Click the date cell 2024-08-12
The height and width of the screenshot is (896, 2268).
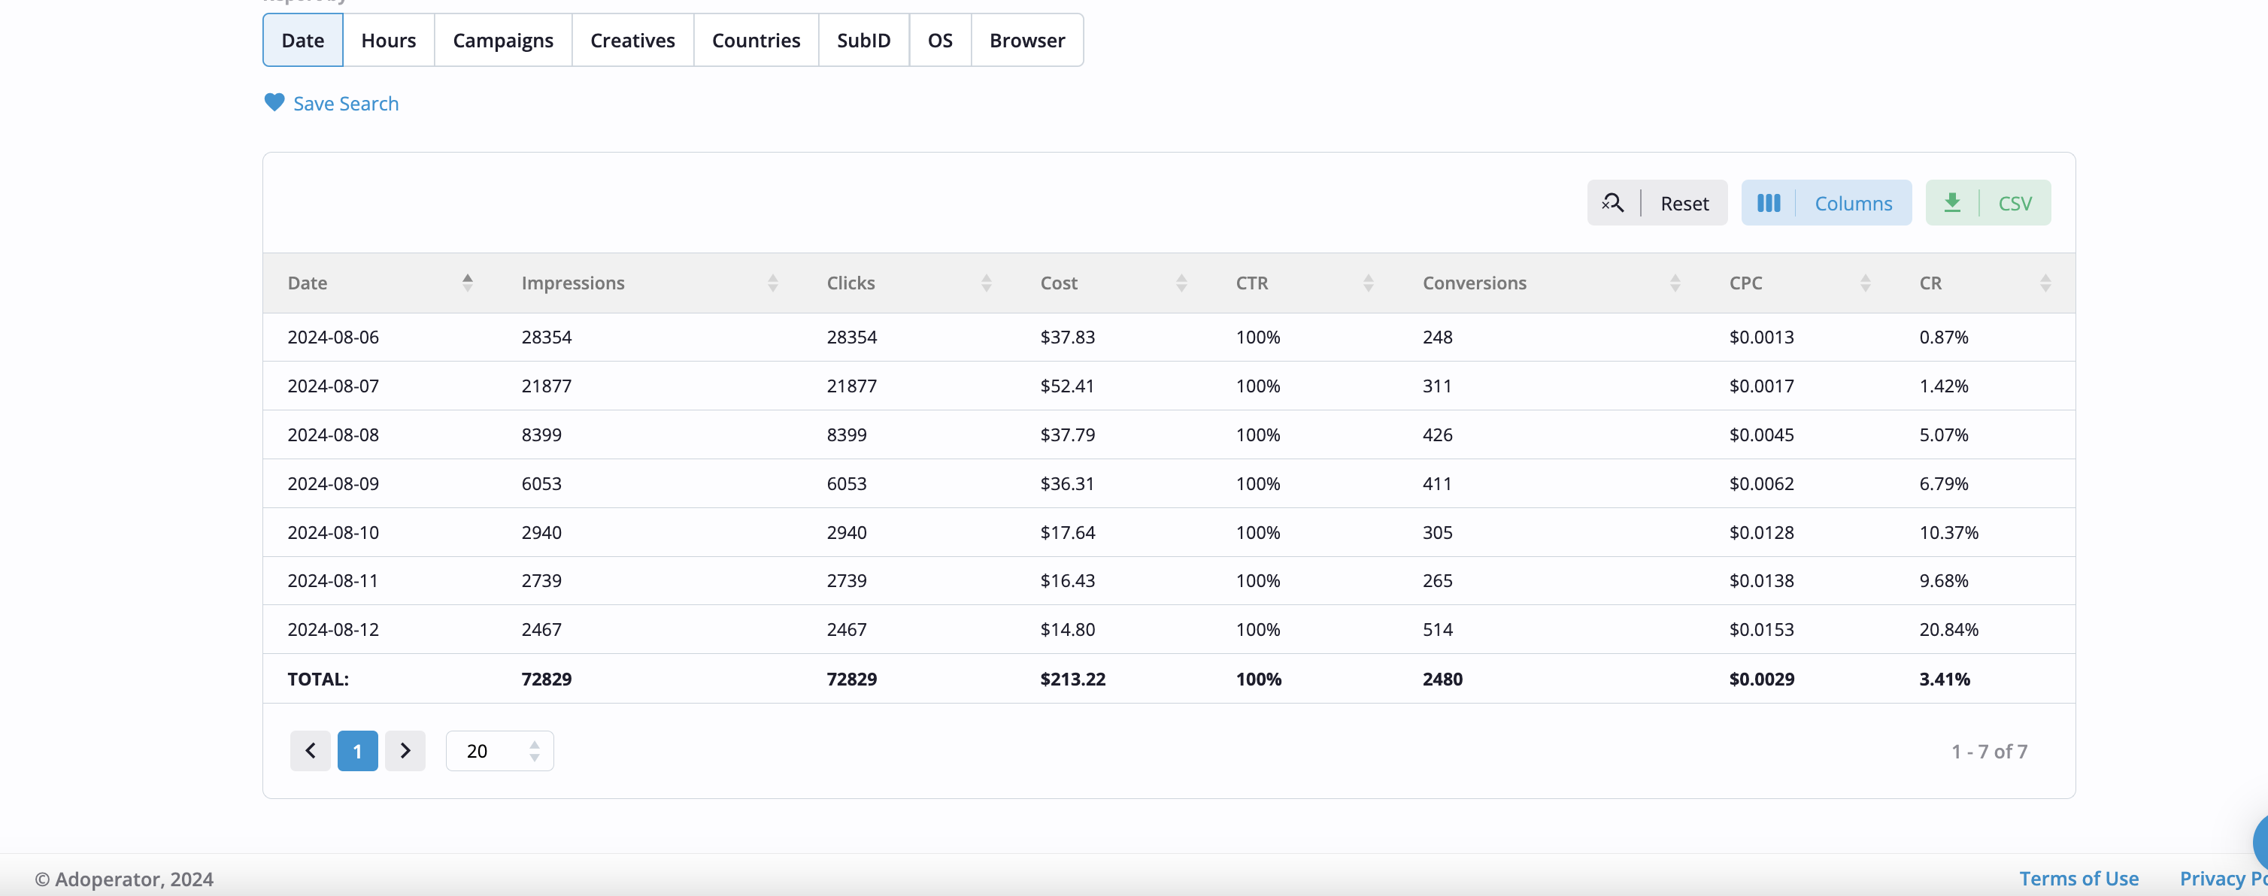click(333, 629)
